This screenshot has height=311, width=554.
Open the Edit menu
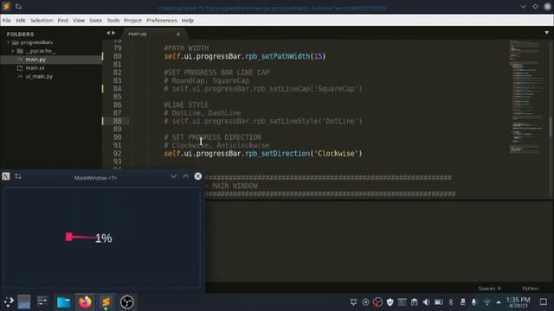pyautogui.click(x=21, y=21)
